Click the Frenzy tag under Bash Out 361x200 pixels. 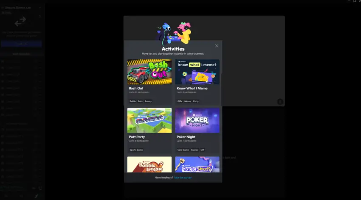pos(148,101)
